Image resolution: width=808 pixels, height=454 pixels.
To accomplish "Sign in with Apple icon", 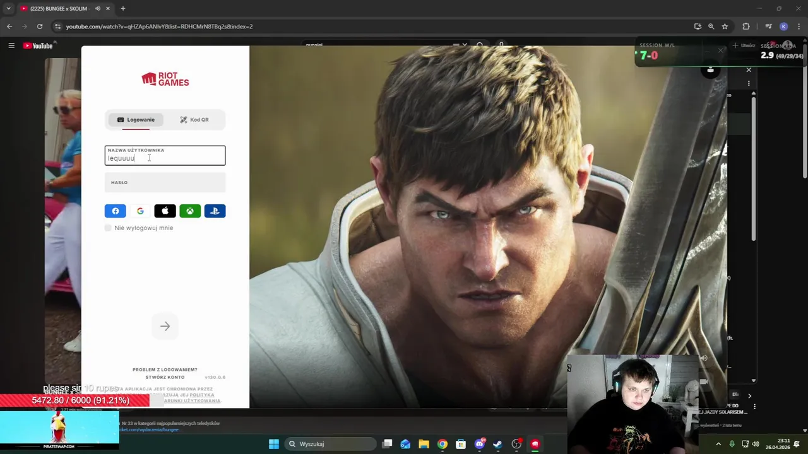I will pyautogui.click(x=165, y=211).
